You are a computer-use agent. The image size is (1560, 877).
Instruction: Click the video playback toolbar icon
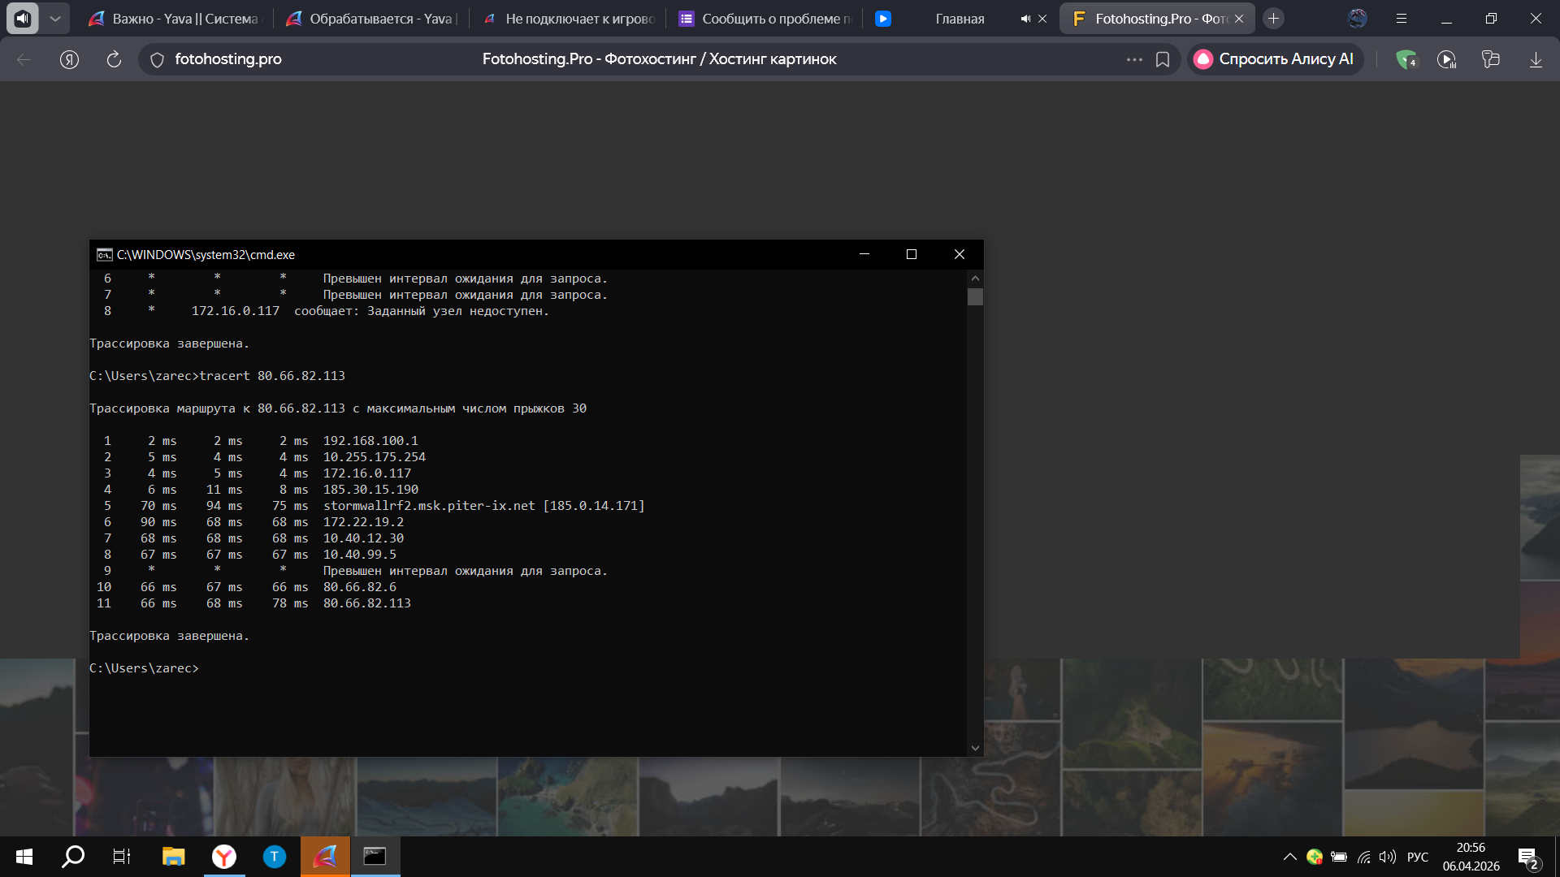1446,59
